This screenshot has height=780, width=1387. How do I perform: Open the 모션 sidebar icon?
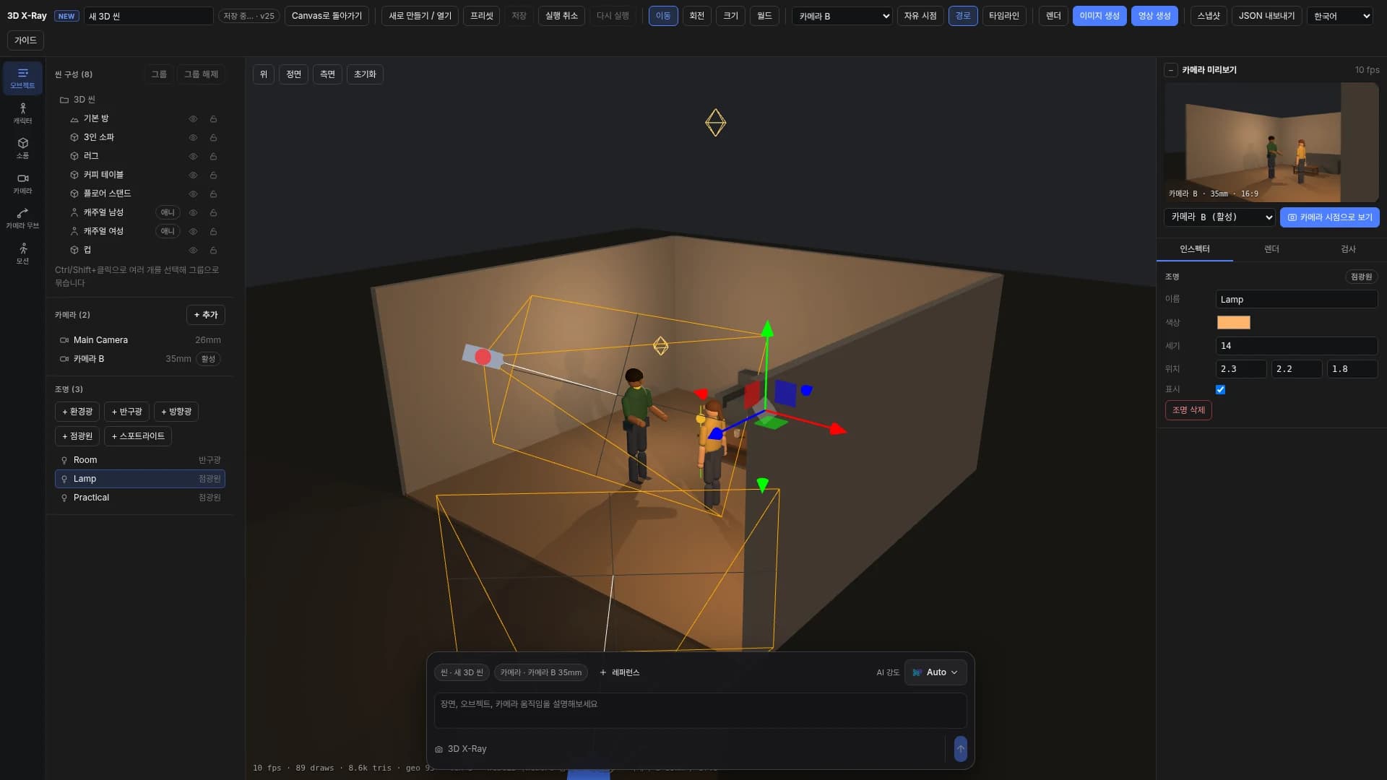pyautogui.click(x=22, y=253)
